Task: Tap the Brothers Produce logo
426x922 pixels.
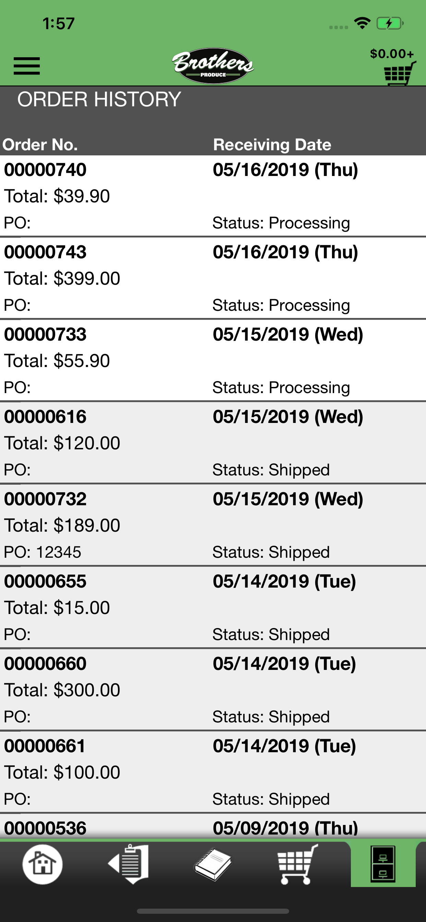Action: tap(213, 66)
